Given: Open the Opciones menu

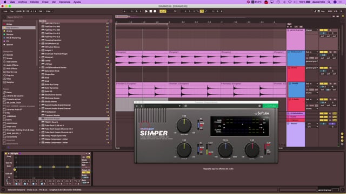Looking at the screenshot, I should [64, 2].
